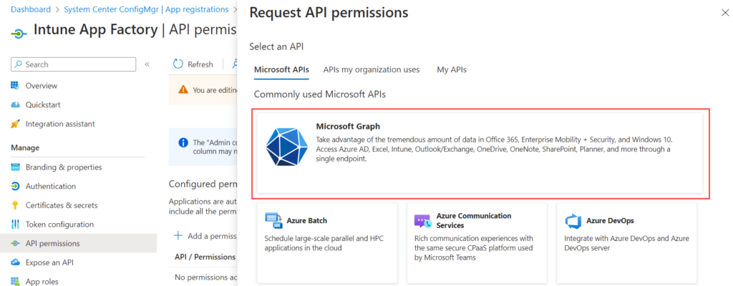The height and width of the screenshot is (286, 733).
Task: Click the Commonly used Microsoft APIs heading
Action: coord(320,94)
